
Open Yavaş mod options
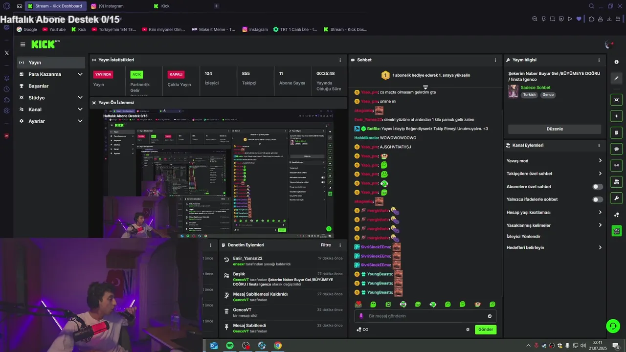(x=555, y=161)
